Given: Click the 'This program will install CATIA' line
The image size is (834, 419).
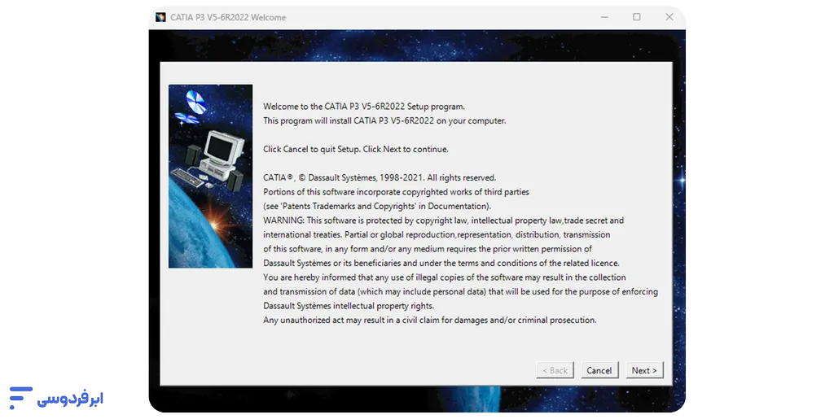Looking at the screenshot, I should pos(384,120).
